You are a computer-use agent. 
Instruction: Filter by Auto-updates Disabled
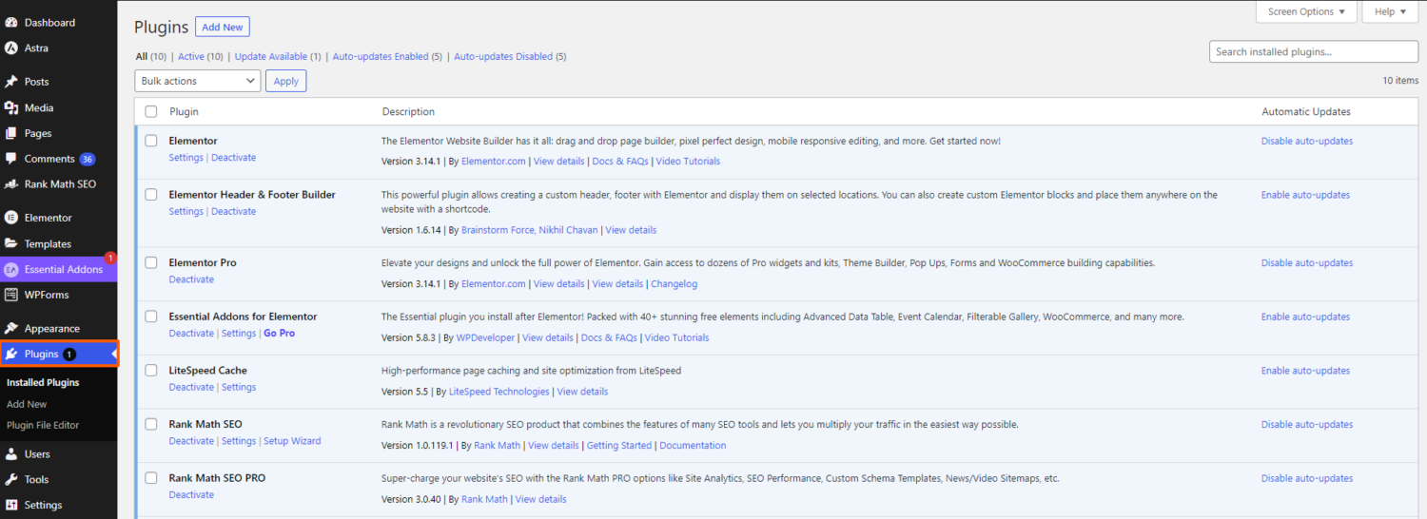point(503,56)
